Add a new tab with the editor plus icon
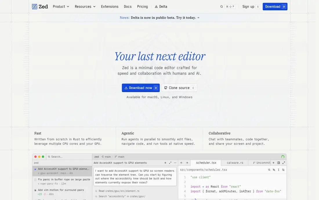The height and width of the screenshot is (200, 319). point(273,163)
